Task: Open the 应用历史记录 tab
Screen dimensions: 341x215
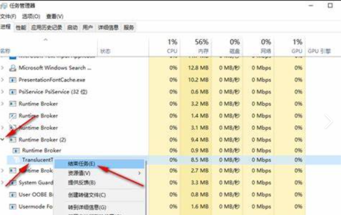Action: pyautogui.click(x=47, y=28)
